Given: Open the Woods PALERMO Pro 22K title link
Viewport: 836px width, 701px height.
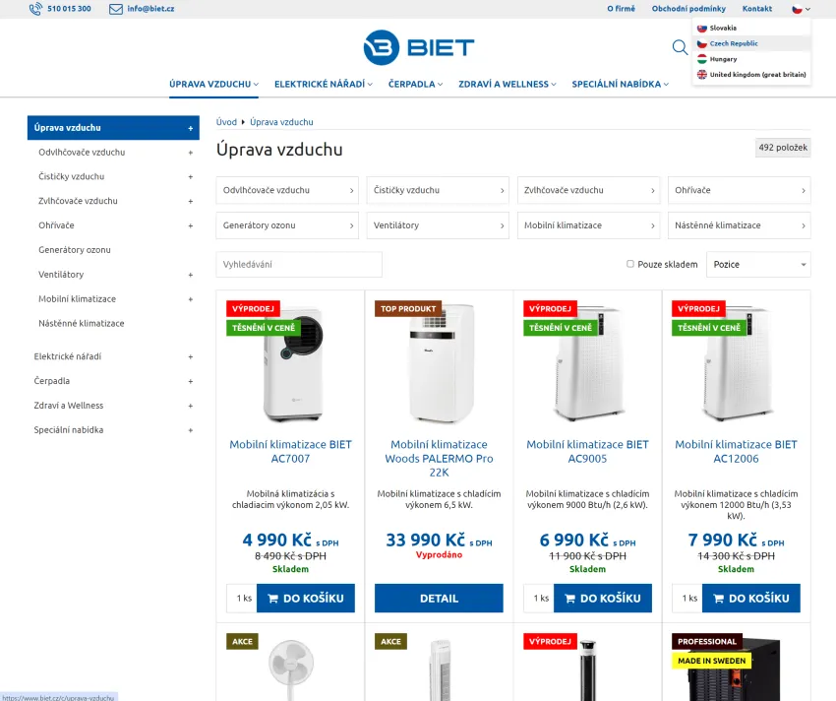Looking at the screenshot, I should click(439, 458).
